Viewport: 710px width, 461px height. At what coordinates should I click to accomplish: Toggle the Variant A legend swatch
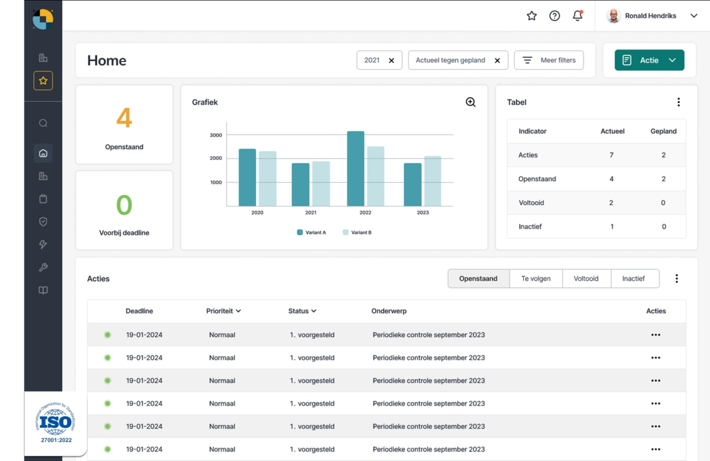(300, 232)
